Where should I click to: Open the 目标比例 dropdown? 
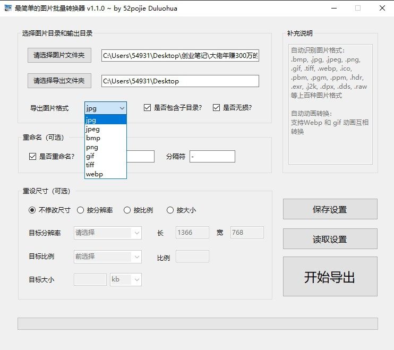pos(108,257)
